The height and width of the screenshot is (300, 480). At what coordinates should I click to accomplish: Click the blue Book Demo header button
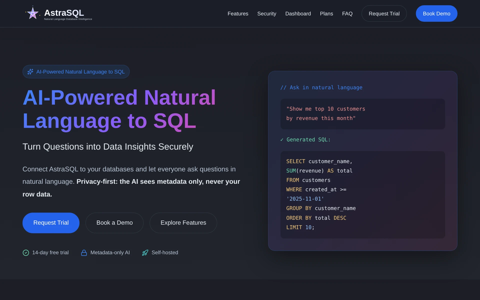(x=436, y=13)
